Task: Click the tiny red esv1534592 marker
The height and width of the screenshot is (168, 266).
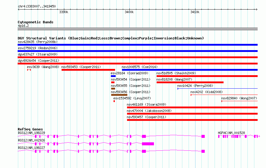Action: coord(114,101)
